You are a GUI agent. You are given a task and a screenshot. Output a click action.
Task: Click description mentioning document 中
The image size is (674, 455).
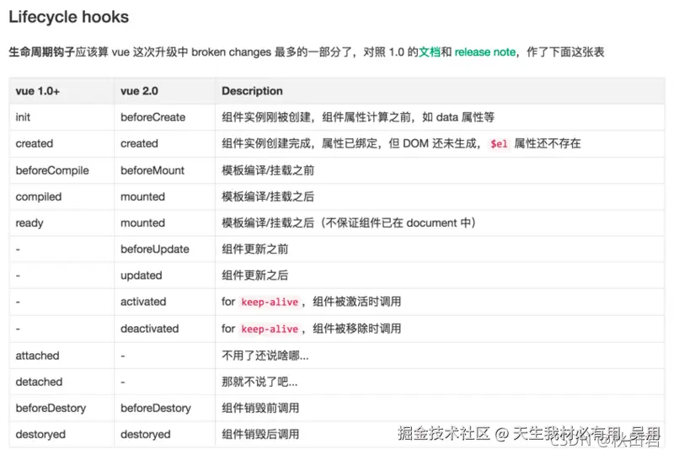(x=350, y=222)
